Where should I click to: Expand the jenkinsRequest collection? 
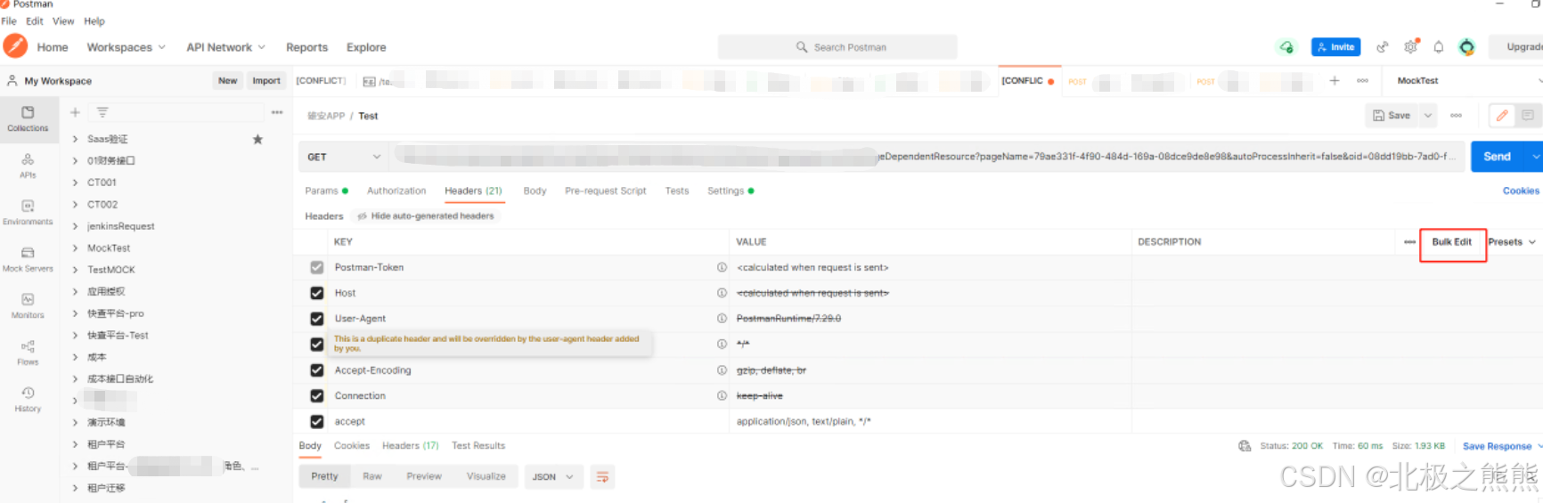click(x=75, y=226)
